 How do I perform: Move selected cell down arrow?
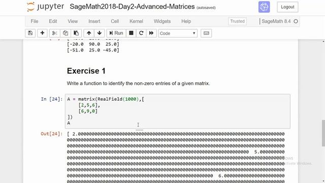pos(100,33)
